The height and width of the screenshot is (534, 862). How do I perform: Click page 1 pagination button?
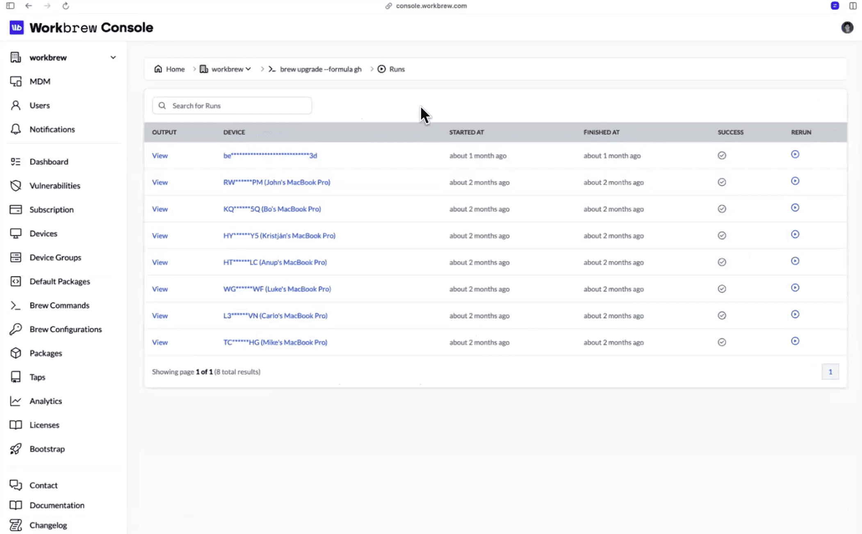(x=830, y=372)
